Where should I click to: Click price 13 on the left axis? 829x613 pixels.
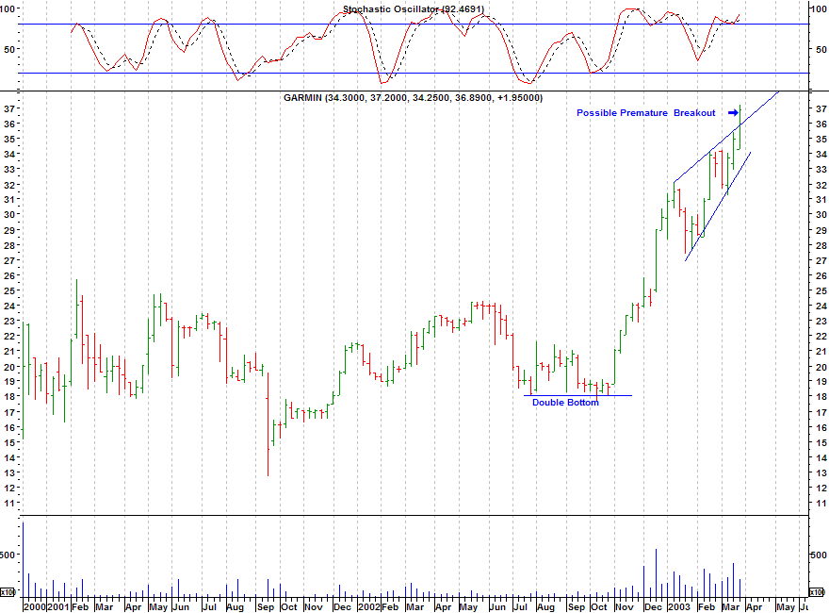tap(9, 472)
